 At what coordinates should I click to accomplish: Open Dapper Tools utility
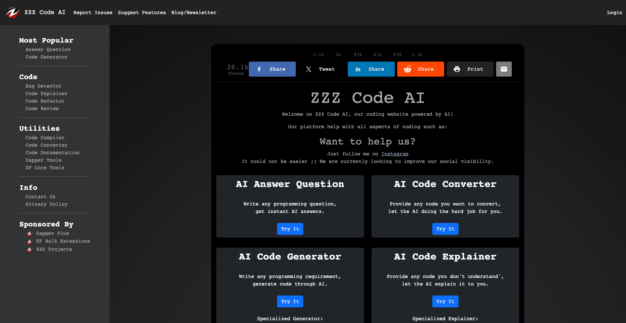(x=44, y=160)
